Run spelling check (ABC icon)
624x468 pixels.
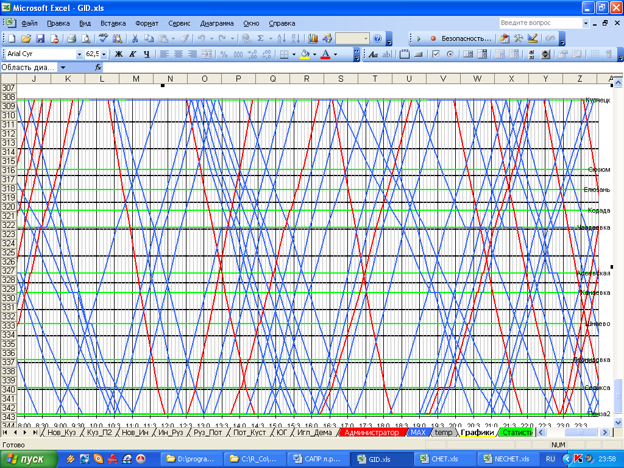[x=104, y=38]
